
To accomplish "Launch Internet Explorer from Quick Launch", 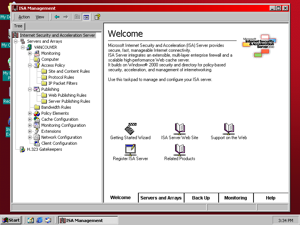I will [39, 220].
